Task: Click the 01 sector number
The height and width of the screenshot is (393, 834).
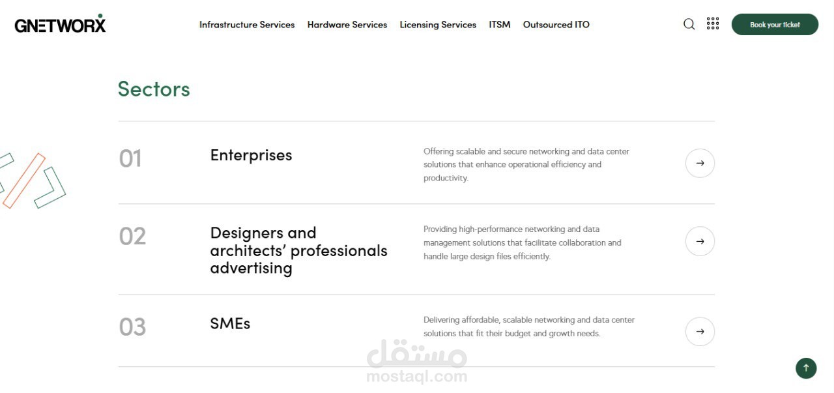Action: 130,158
